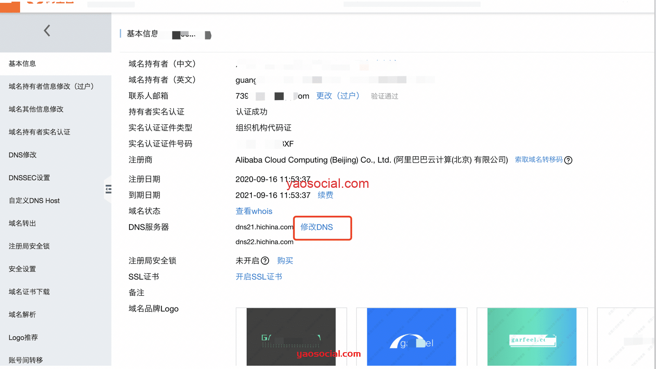
Task: Click the 修改DNS link
Action: pos(317,227)
